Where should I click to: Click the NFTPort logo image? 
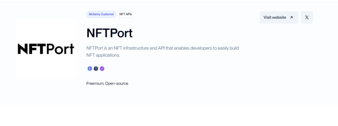tap(46, 49)
